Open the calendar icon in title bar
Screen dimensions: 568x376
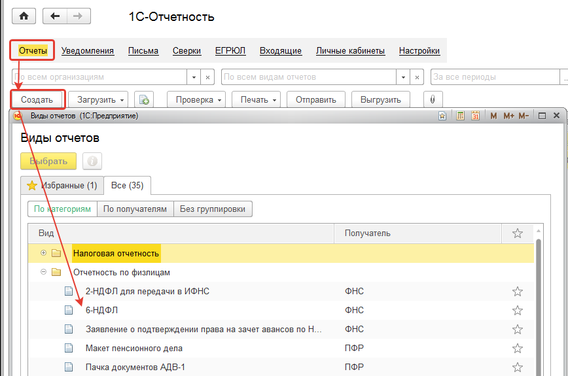point(475,116)
